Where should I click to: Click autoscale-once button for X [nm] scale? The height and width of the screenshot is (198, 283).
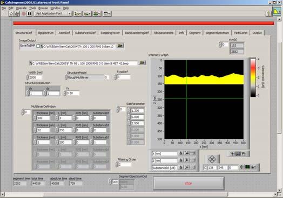click(187, 153)
